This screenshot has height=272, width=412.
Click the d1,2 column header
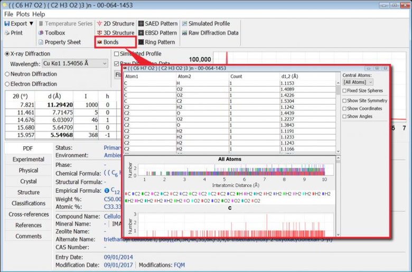pos(290,77)
